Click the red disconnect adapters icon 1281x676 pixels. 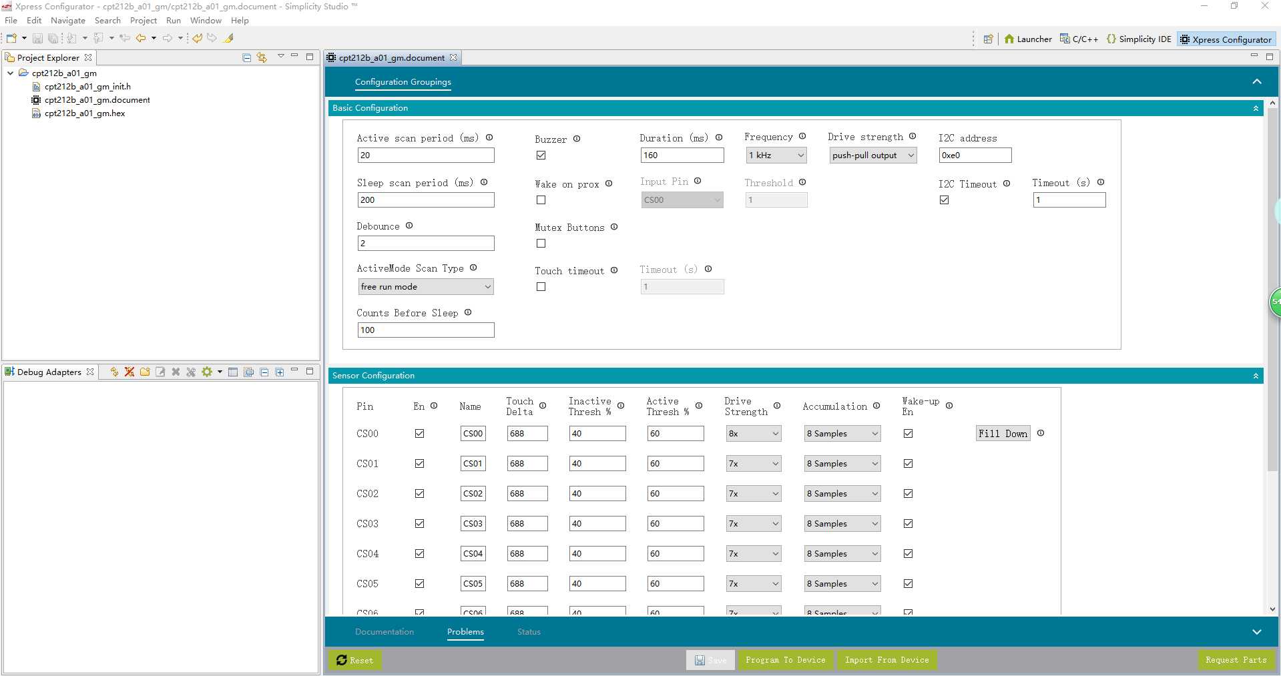point(130,372)
